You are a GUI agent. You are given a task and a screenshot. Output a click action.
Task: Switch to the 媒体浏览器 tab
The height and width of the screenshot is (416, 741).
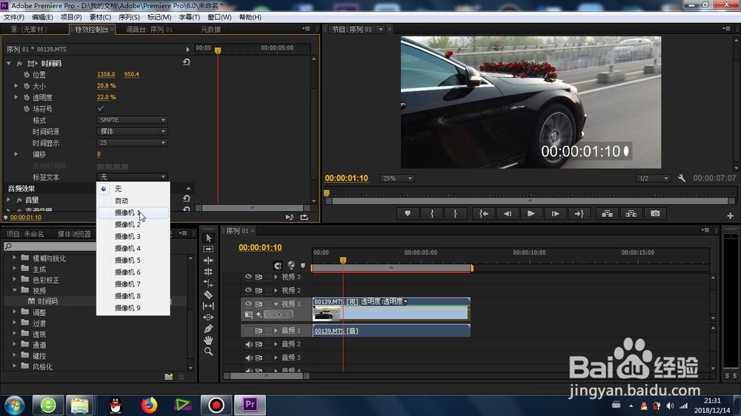pyautogui.click(x=73, y=234)
